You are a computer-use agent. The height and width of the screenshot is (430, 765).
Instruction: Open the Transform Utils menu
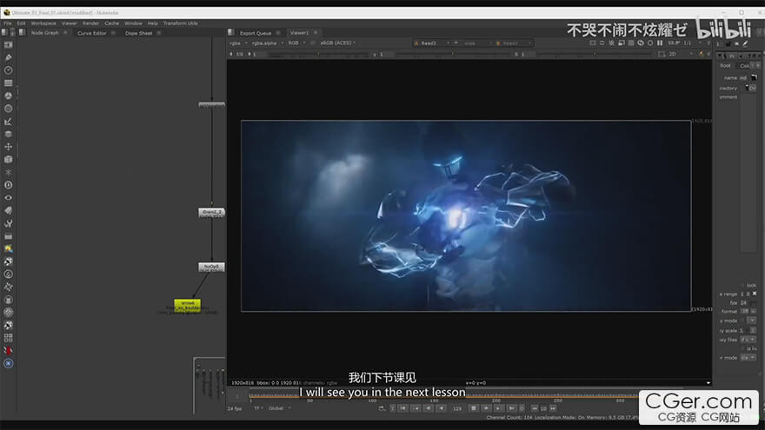pyautogui.click(x=181, y=23)
